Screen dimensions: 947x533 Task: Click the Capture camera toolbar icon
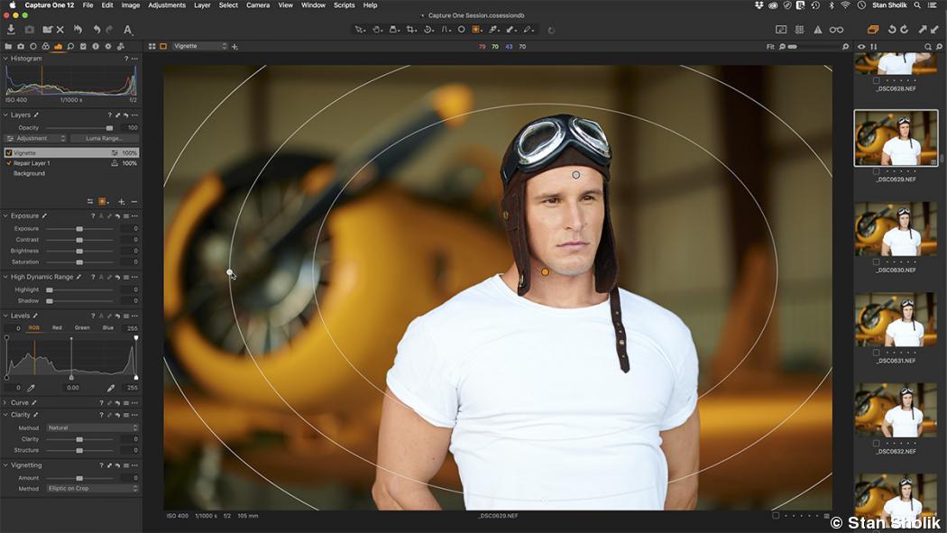pos(29,29)
